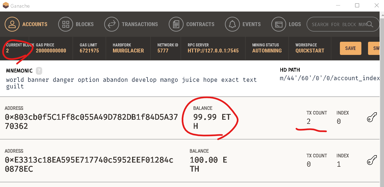Image resolution: width=384 pixels, height=187 pixels.
Task: Click the Accounts person icon
Action: pos(12,24)
